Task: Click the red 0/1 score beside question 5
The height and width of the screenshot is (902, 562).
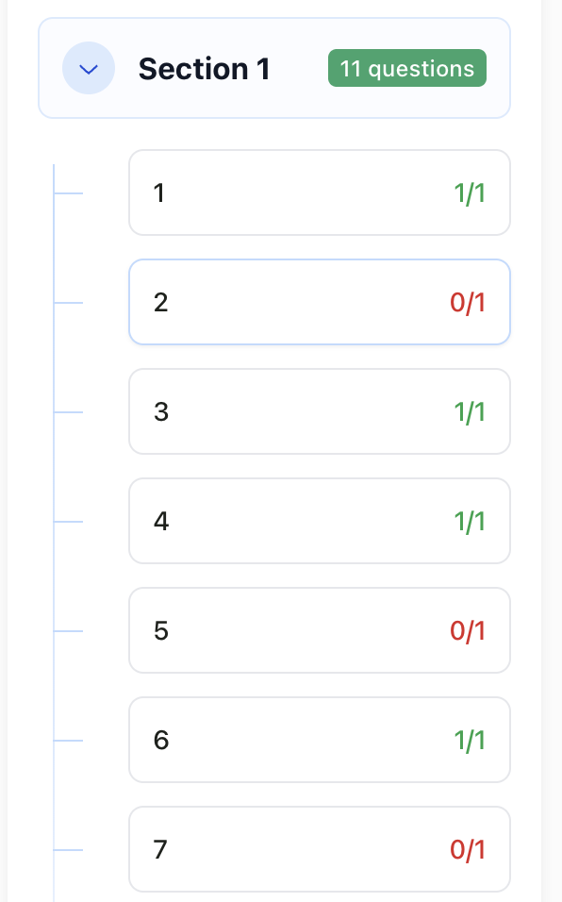Action: [467, 630]
